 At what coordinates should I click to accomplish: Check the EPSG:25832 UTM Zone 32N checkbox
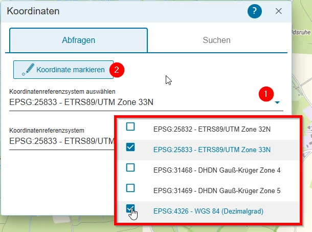point(130,126)
